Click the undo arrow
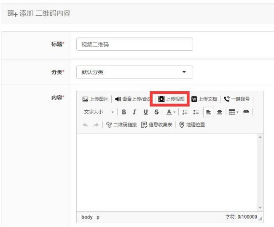274x227 pixels. tap(85, 125)
